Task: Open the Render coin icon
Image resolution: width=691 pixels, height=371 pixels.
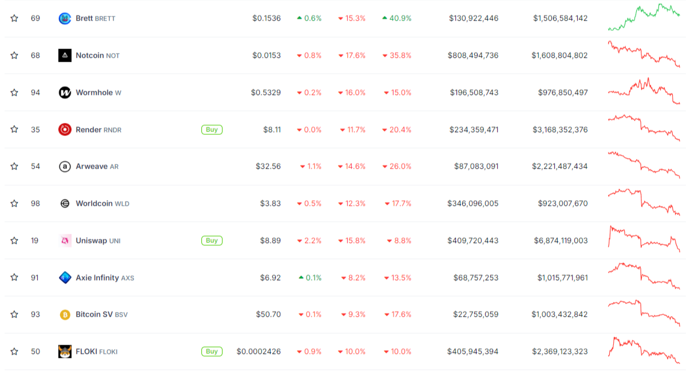Action: [x=65, y=129]
